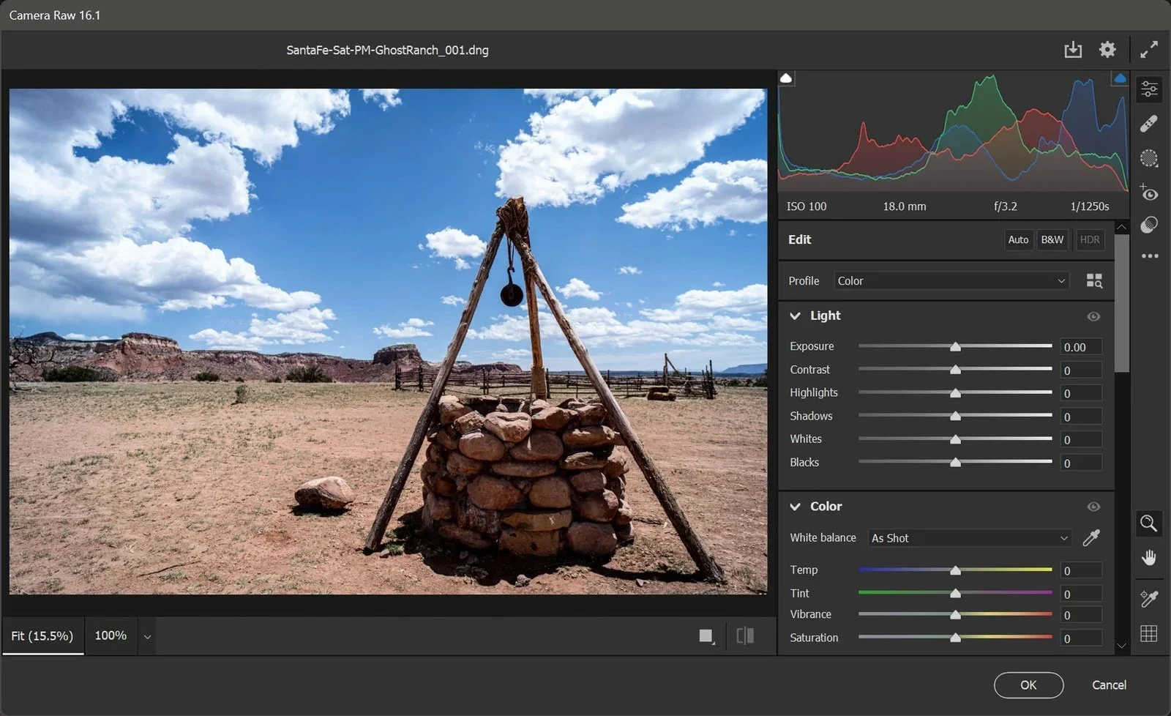
Task: Click filename SantaFe-Sat-PM-GhostRanch_001.dng
Action: pyautogui.click(x=387, y=50)
